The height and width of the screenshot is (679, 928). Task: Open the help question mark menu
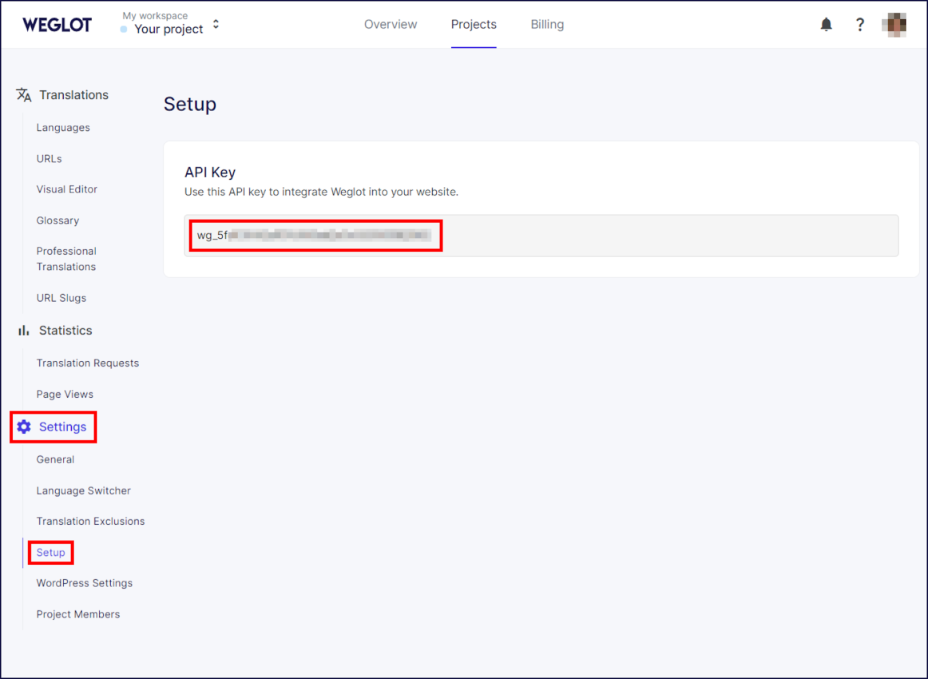[860, 24]
